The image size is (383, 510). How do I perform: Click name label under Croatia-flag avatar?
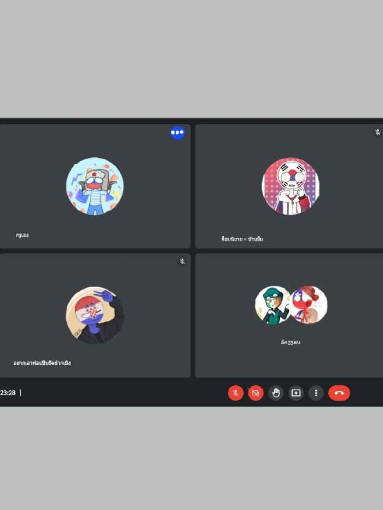(x=42, y=363)
